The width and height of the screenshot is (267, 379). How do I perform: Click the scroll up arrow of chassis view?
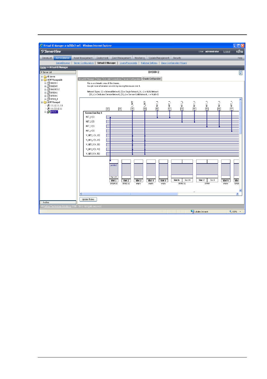click(240, 99)
